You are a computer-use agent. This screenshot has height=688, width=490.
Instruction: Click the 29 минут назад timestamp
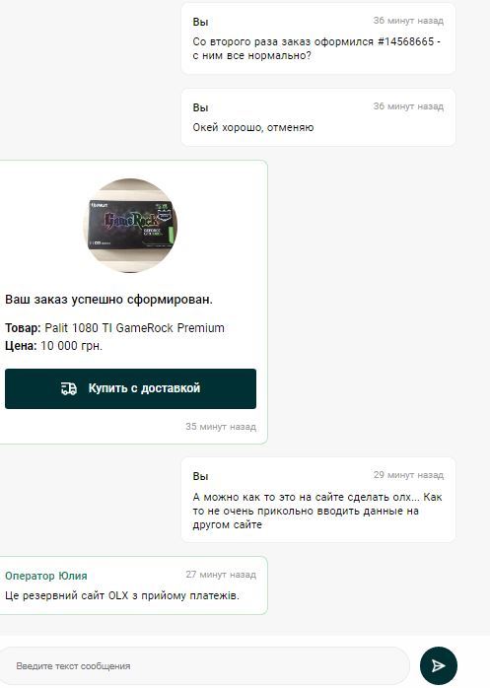[x=408, y=475]
